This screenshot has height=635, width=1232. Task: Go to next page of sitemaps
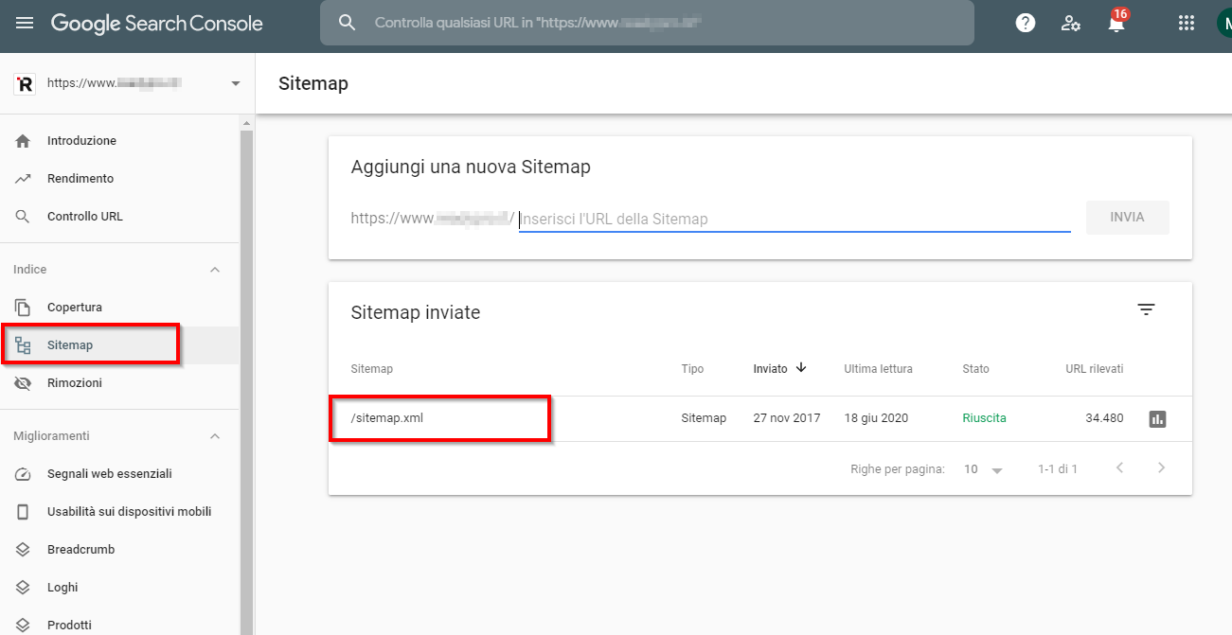tap(1161, 467)
